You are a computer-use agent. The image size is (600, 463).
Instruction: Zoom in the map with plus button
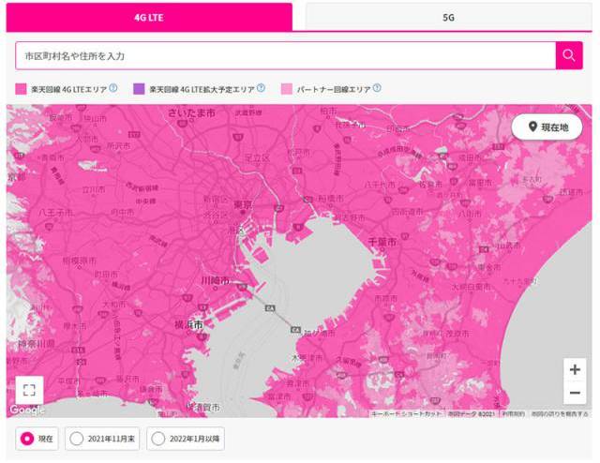(x=575, y=369)
